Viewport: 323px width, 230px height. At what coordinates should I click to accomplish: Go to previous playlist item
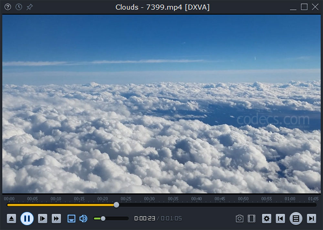pyautogui.click(x=280, y=218)
